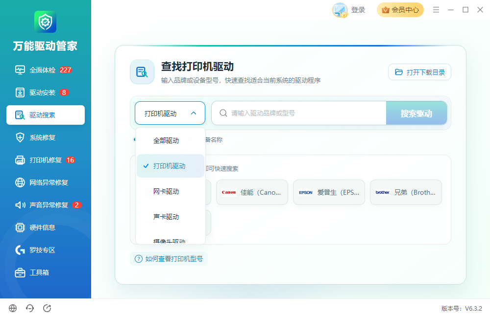Select the 佳能 (Canon) brand card
Viewport: 490px width, 318px height.
click(252, 192)
